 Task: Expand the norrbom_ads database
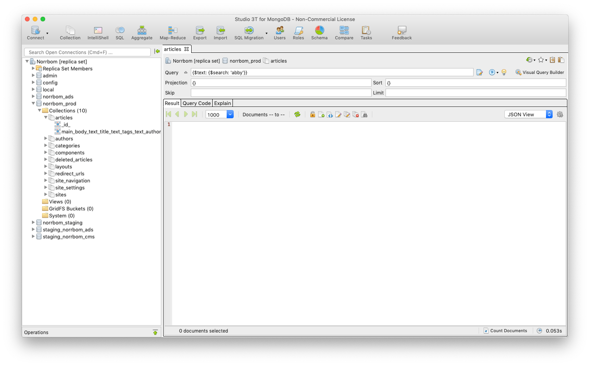33,96
